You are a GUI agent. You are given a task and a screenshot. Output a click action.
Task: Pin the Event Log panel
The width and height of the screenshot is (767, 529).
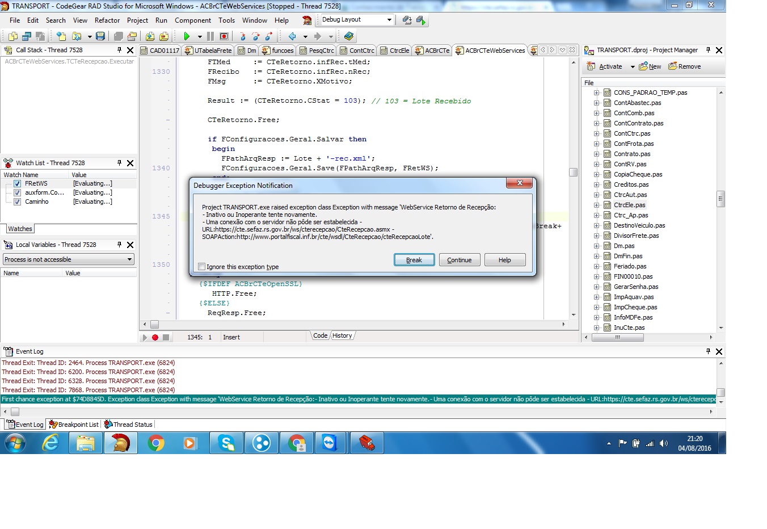tap(708, 351)
